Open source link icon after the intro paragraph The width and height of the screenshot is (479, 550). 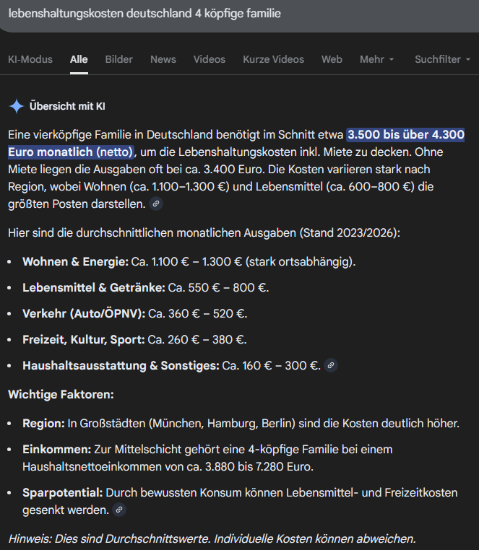click(x=156, y=204)
